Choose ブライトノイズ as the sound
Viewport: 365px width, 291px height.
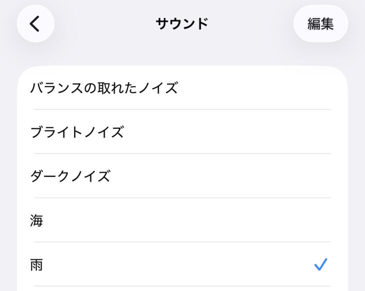[182, 132]
